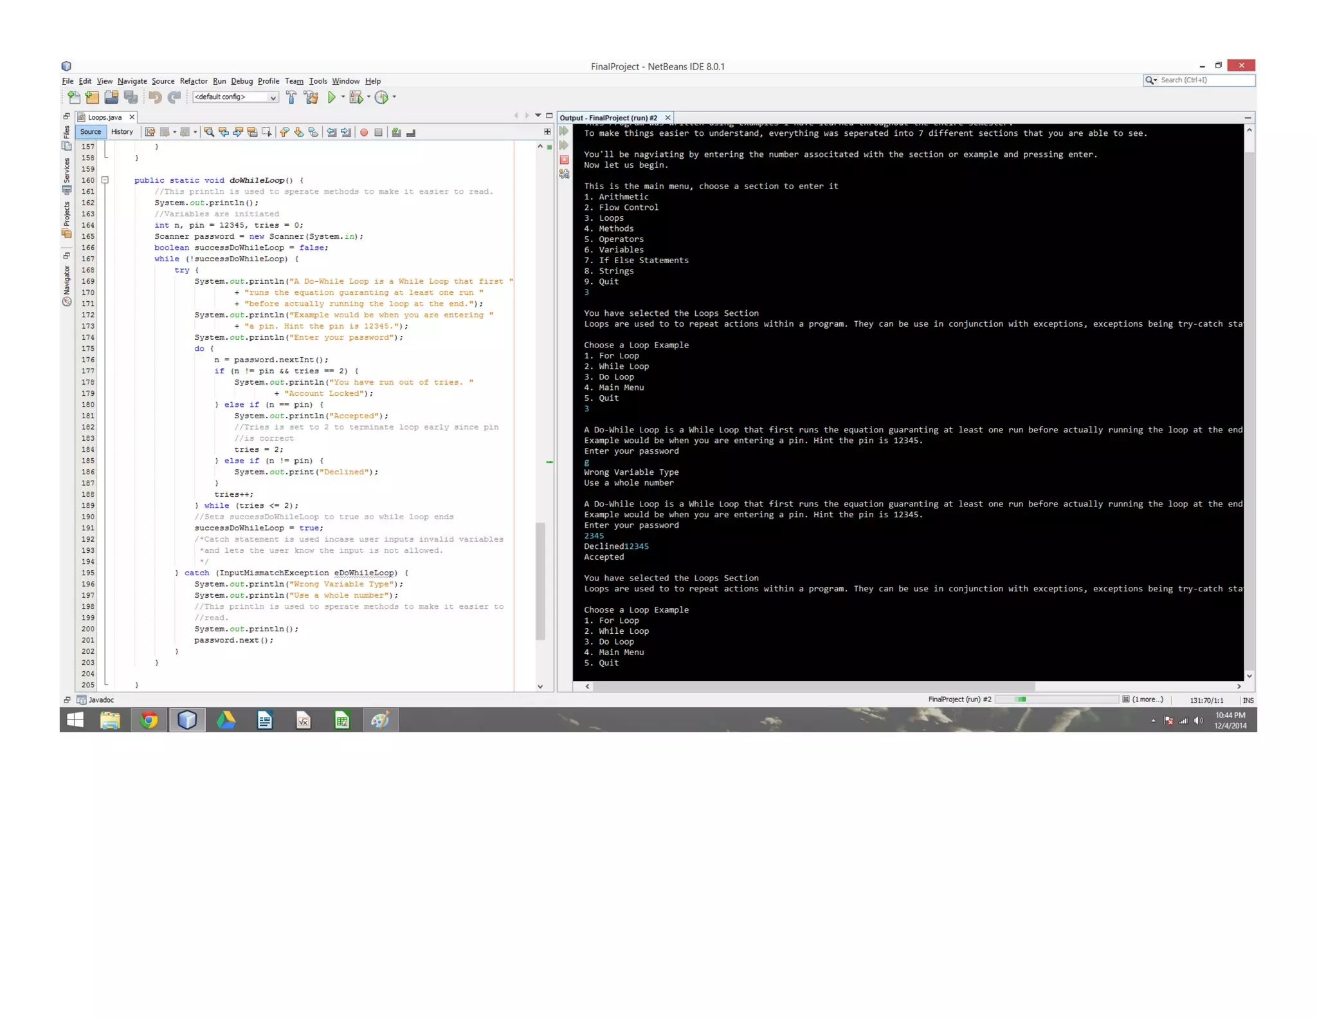Image resolution: width=1317 pixels, height=1018 pixels.
Task: Click the (1 more...) status link
Action: click(x=1147, y=699)
